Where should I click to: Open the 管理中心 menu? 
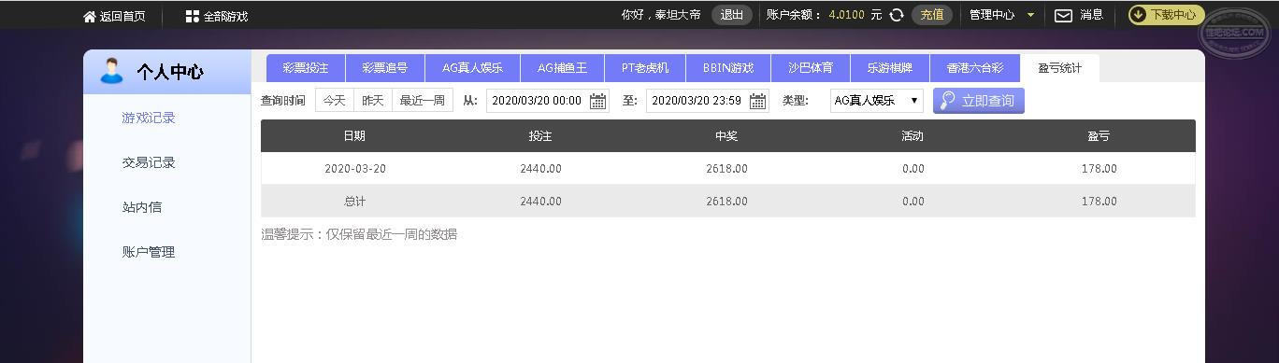(992, 15)
